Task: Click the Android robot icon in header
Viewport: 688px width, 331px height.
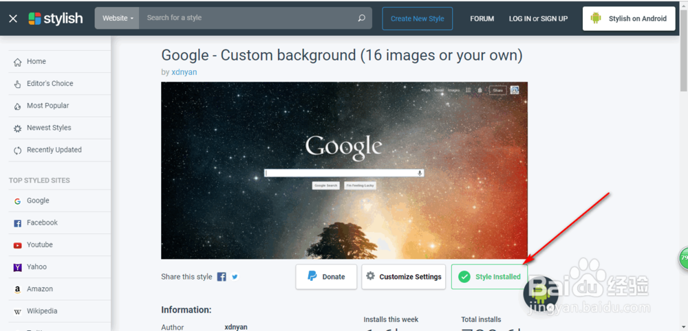Action: (x=595, y=19)
